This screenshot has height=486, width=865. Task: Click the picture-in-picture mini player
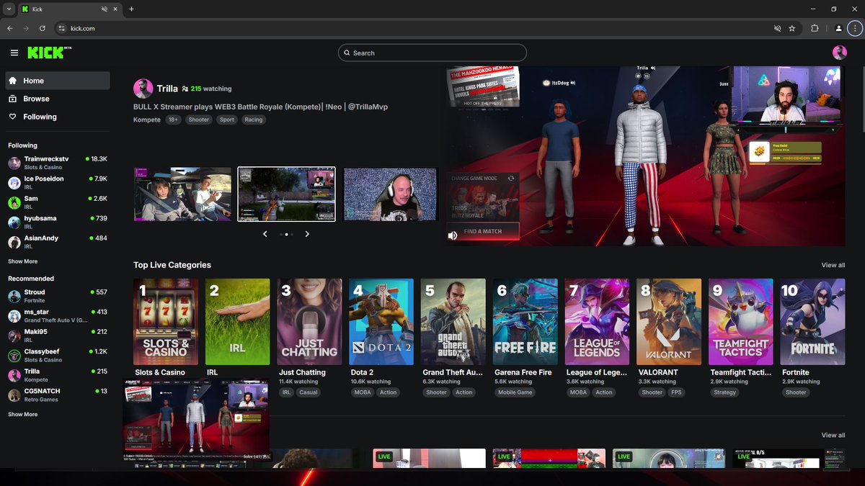[x=196, y=420]
